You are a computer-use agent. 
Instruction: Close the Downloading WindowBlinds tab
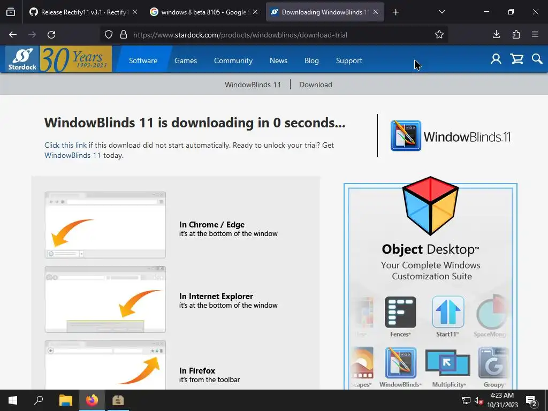376,12
